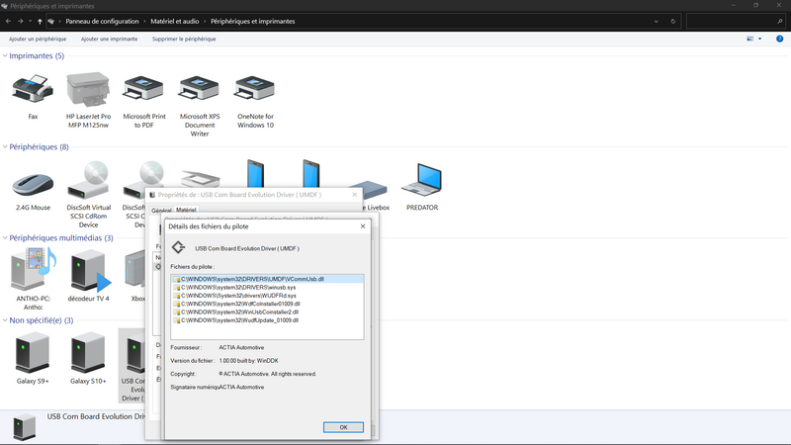The height and width of the screenshot is (445, 791).
Task: Click Matériel et audio breadcrumb
Action: tap(175, 21)
